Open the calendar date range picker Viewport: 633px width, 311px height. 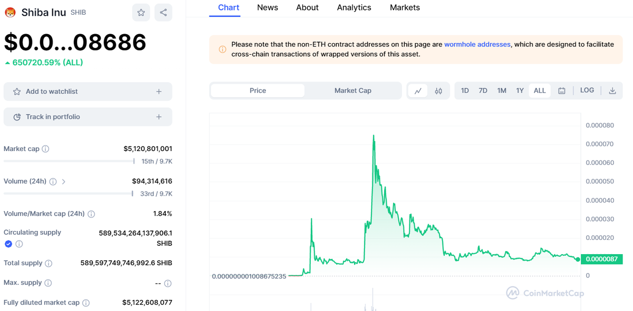(x=562, y=91)
